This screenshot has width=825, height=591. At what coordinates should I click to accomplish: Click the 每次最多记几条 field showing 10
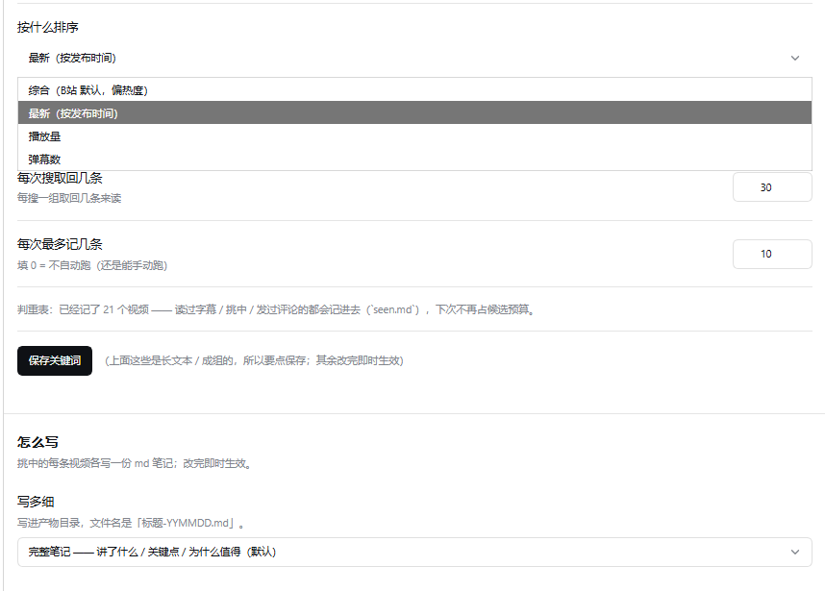(772, 254)
